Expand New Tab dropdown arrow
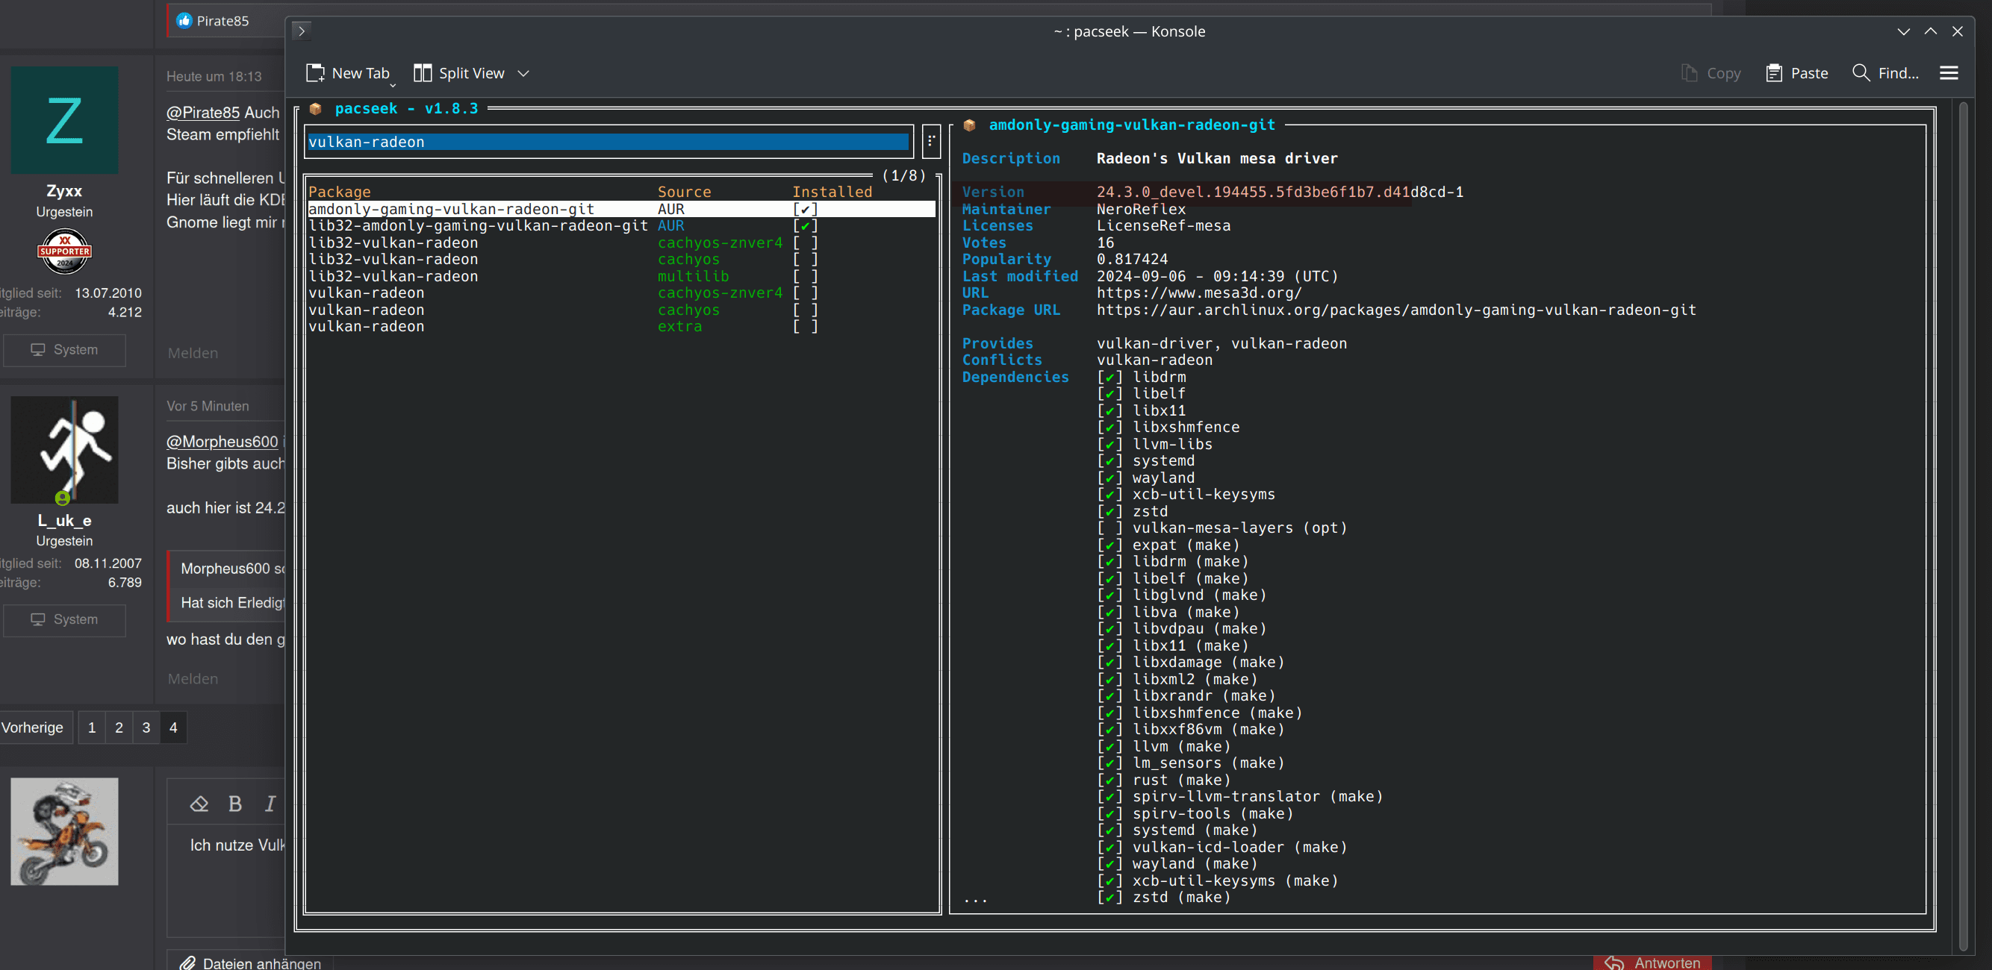Screen dimensions: 1992x970 click(393, 84)
